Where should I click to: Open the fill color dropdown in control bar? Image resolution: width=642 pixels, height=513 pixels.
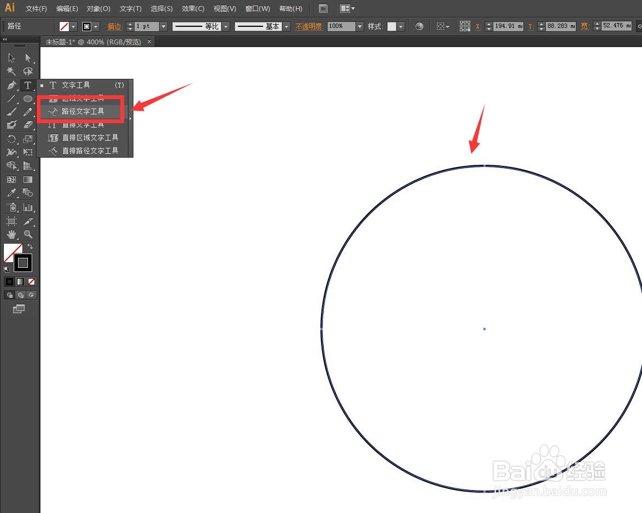click(73, 27)
